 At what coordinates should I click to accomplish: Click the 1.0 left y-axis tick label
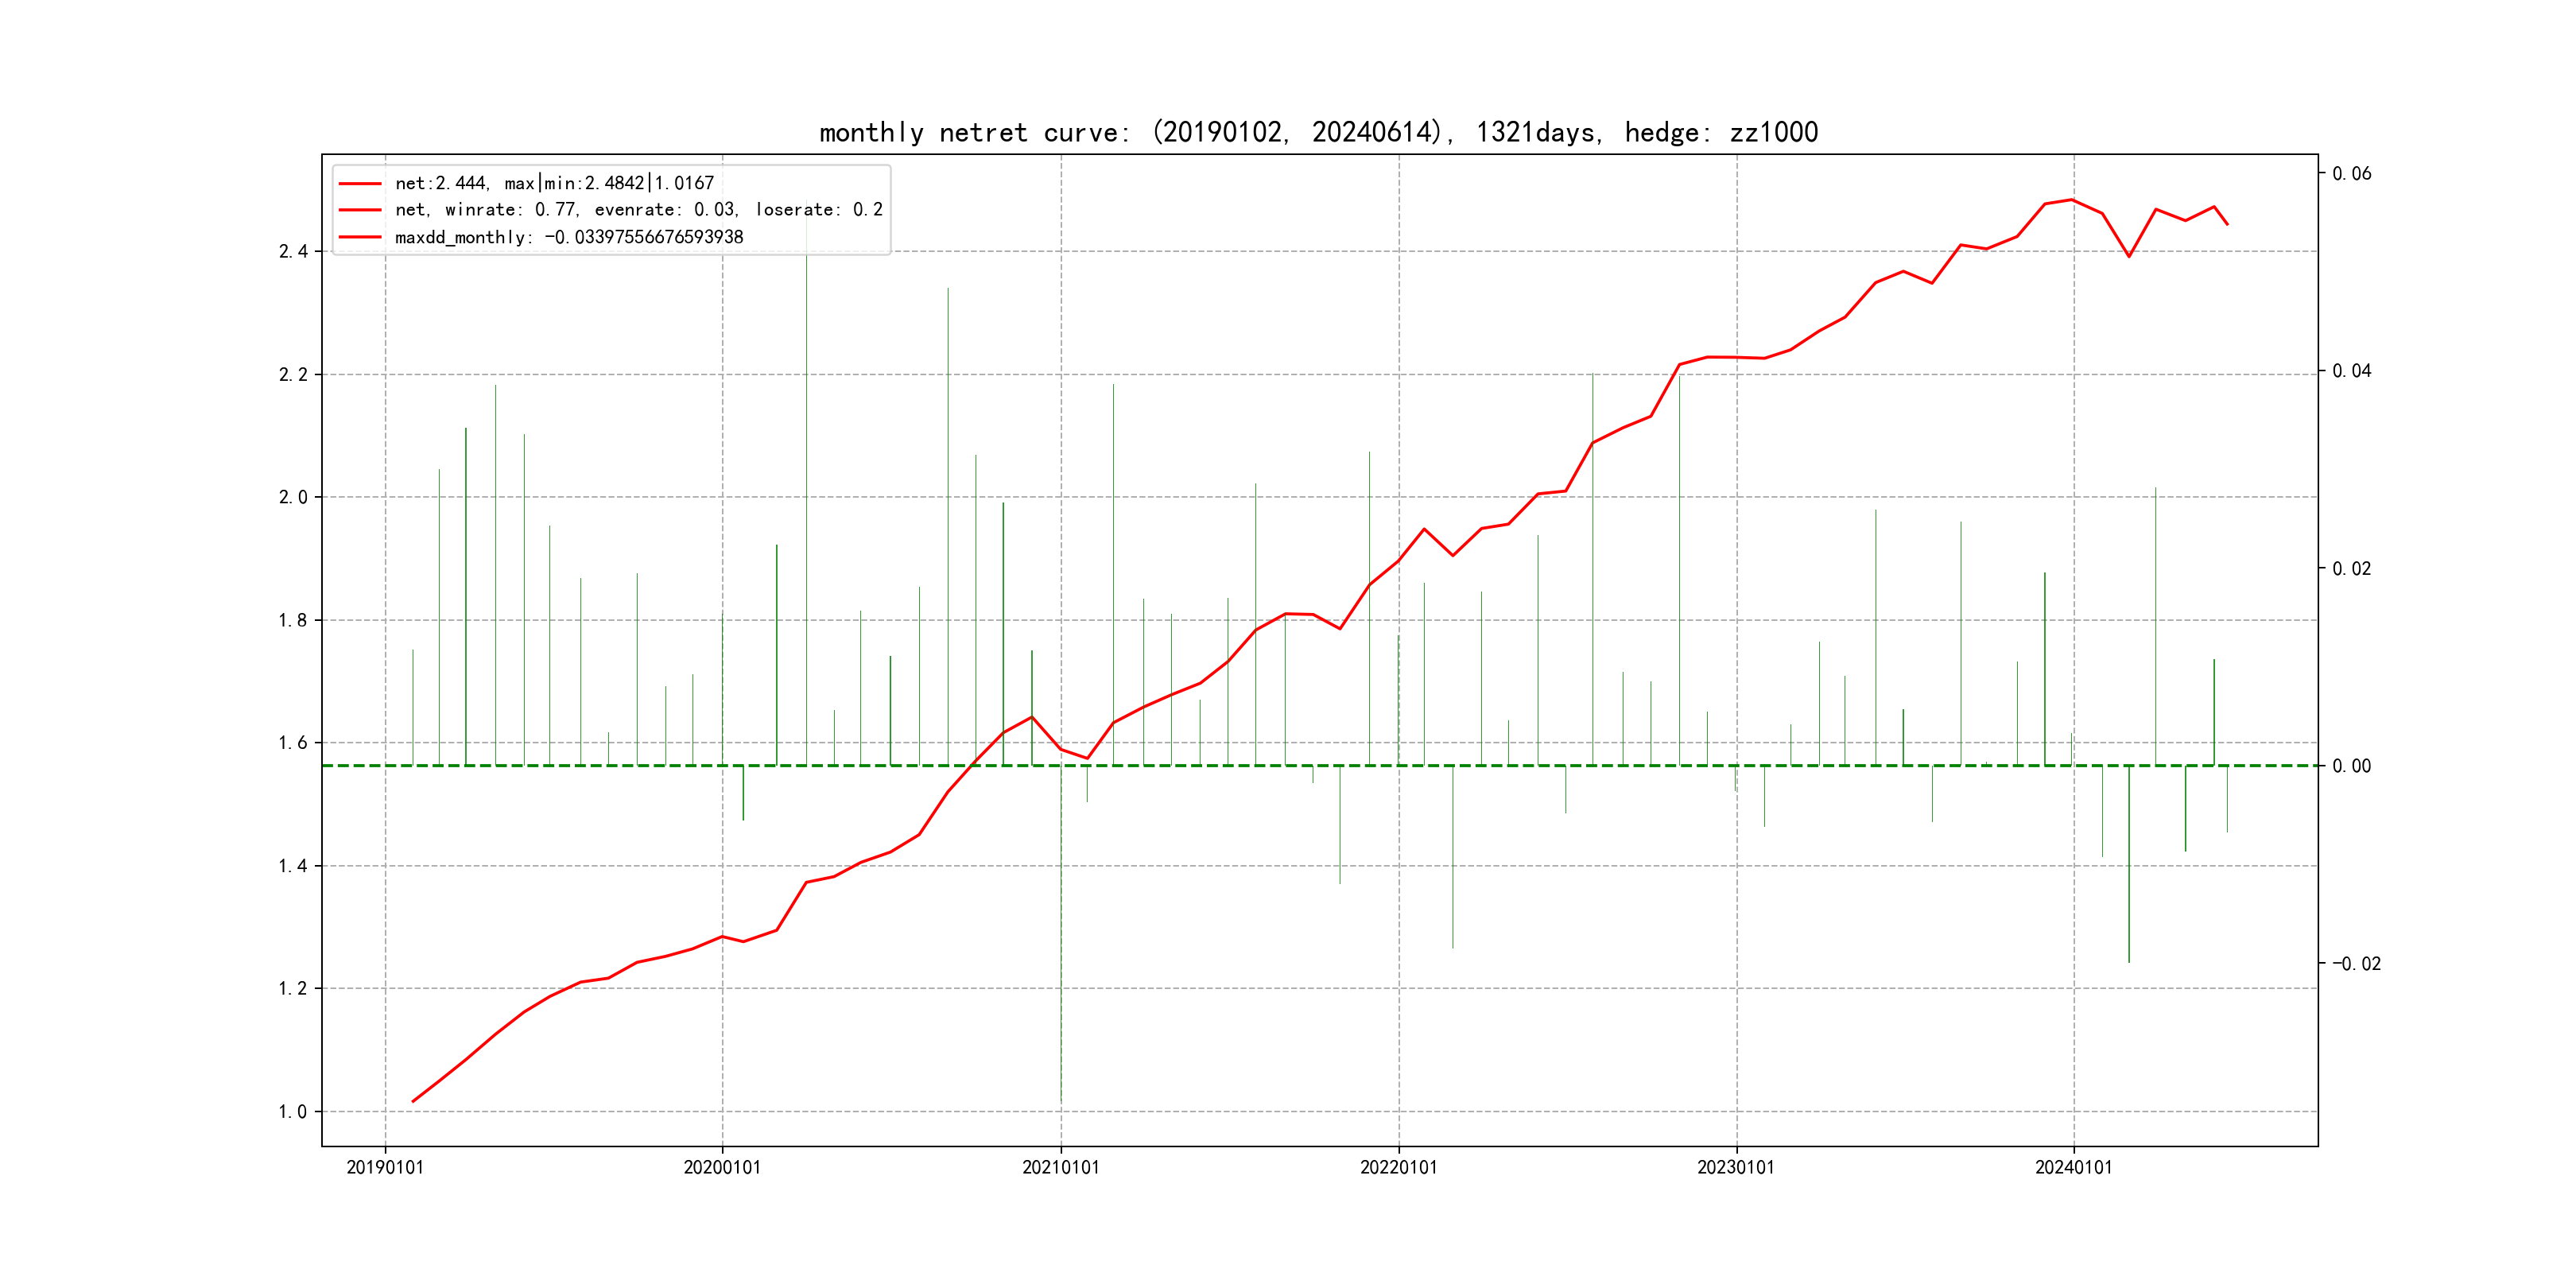coord(293,1111)
